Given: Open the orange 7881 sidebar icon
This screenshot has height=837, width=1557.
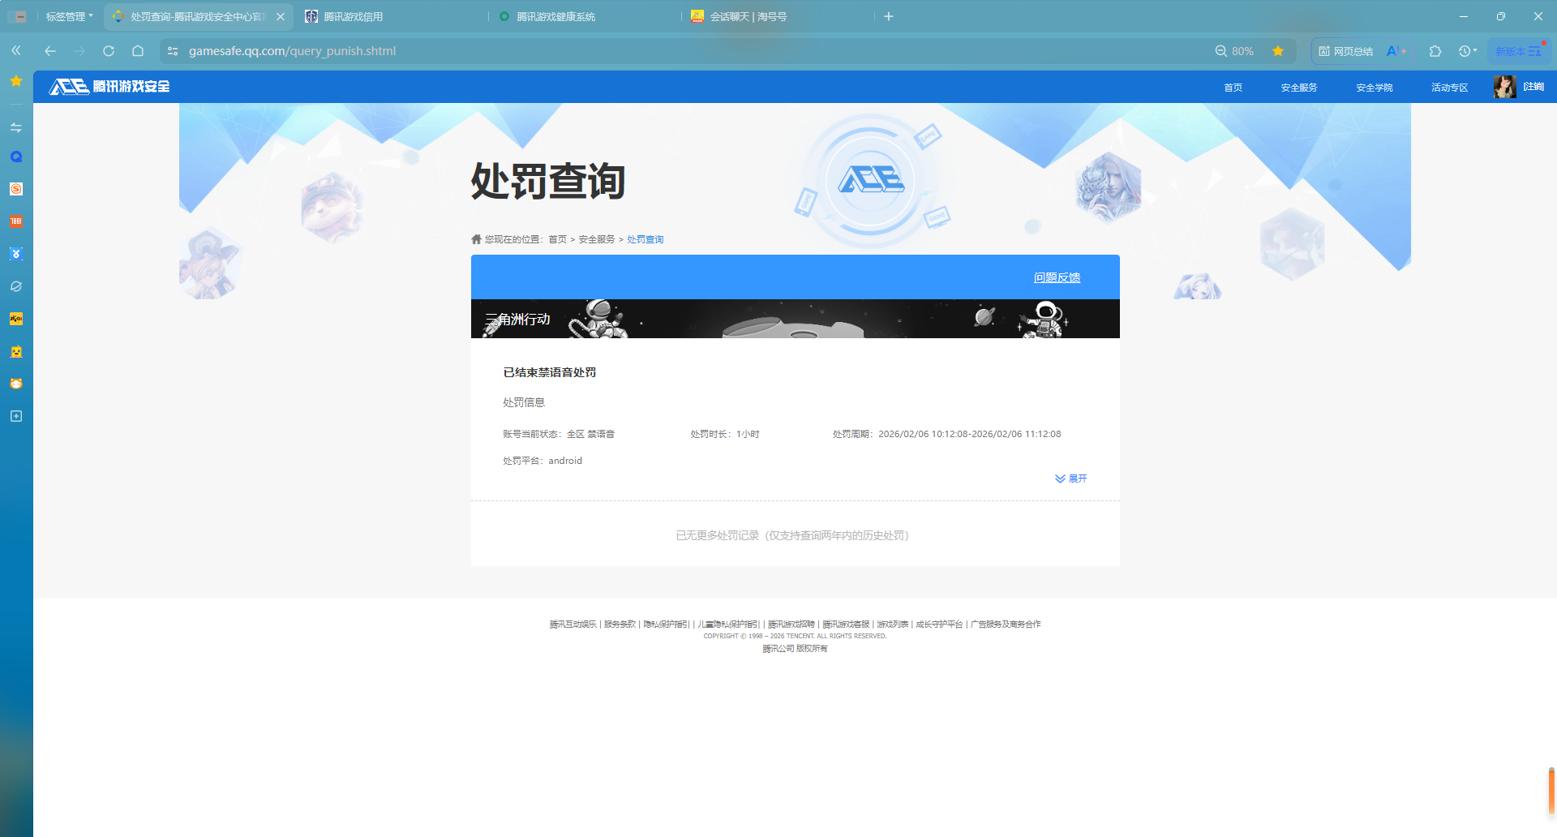Looking at the screenshot, I should 16,221.
